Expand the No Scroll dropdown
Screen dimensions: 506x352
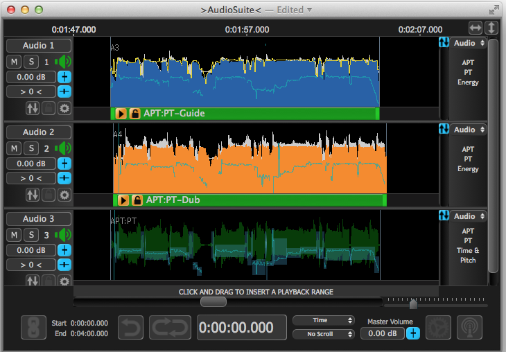tap(324, 334)
